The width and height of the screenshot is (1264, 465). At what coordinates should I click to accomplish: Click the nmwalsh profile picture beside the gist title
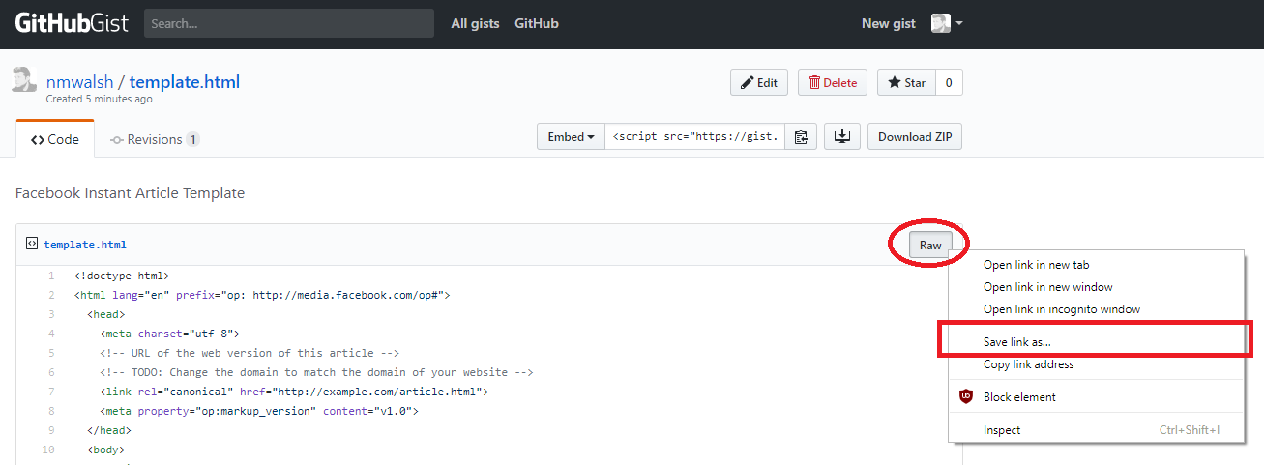pos(24,80)
